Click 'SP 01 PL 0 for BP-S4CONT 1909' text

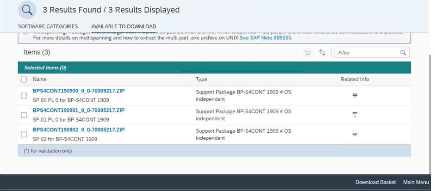pos(71,119)
